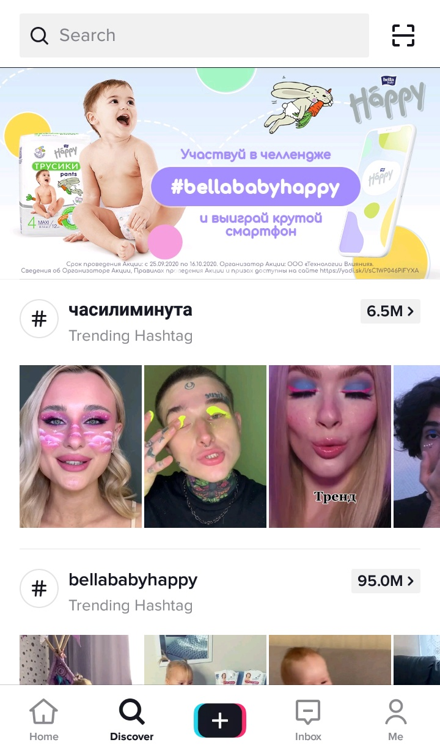Tap the magnifier icon in search bar

click(39, 35)
